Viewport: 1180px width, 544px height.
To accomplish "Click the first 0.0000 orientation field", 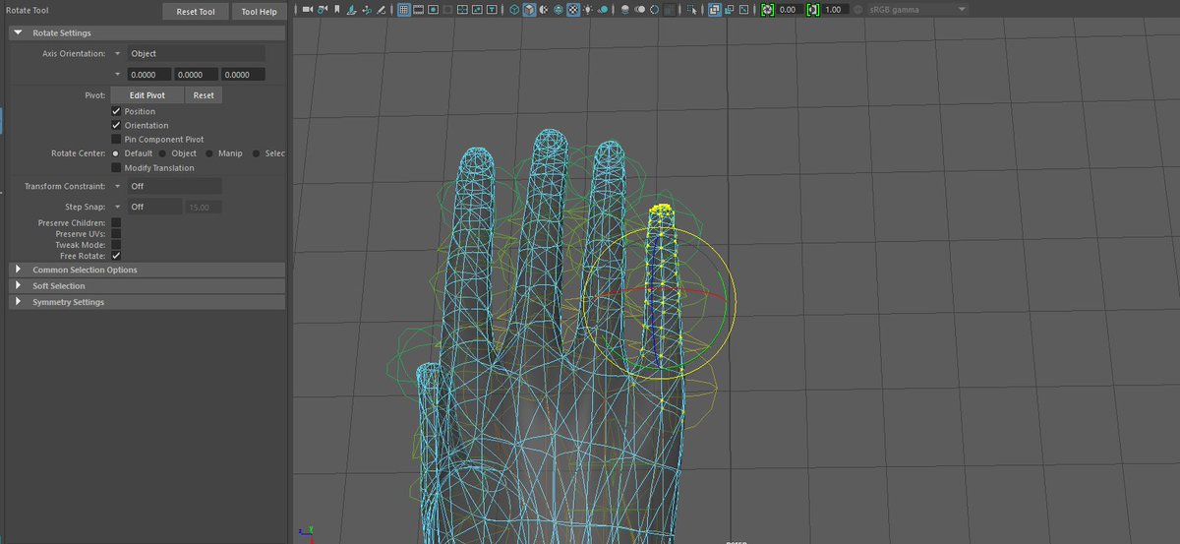I will [x=148, y=74].
